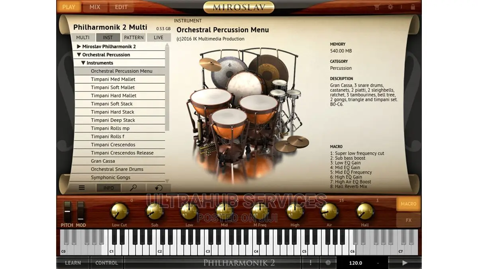This screenshot has height=269, width=478.
Task: Click the Low Cut knob
Action: click(119, 211)
